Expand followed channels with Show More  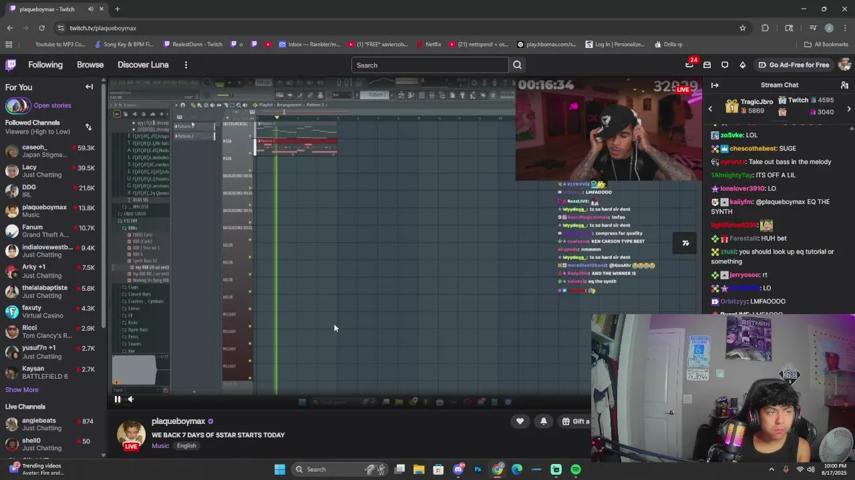click(x=22, y=390)
